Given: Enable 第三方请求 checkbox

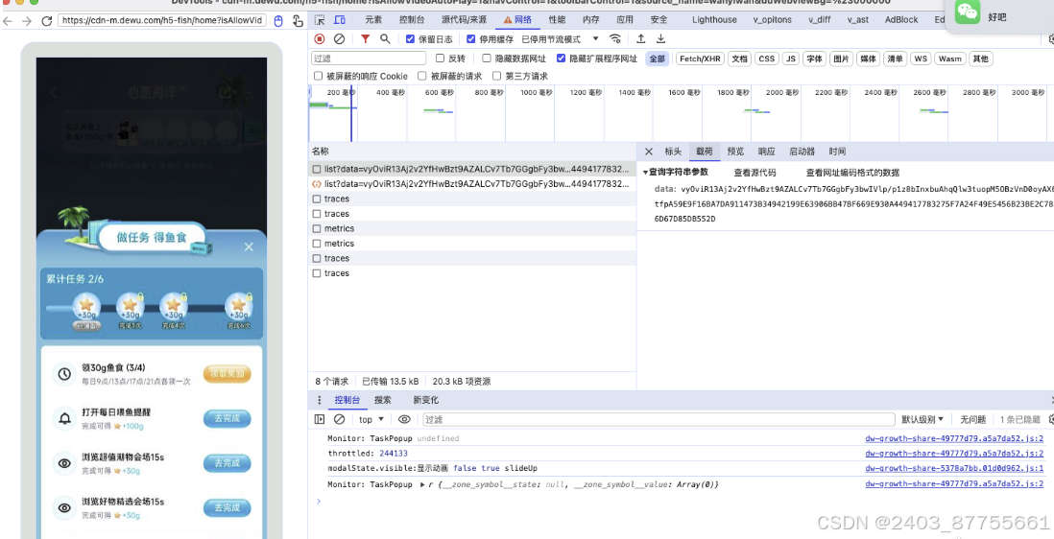Looking at the screenshot, I should point(496,76).
